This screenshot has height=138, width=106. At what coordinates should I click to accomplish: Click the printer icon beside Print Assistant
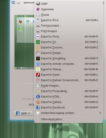pyautogui.click(x=38, y=26)
